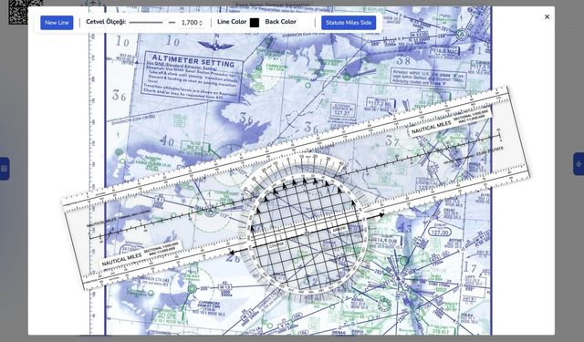Click the rotating protractor compass dial center
Image resolution: width=584 pixels, height=342 pixels.
pos(307,234)
